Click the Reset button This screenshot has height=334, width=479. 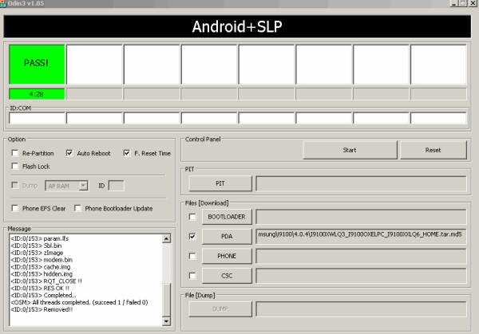click(x=433, y=150)
